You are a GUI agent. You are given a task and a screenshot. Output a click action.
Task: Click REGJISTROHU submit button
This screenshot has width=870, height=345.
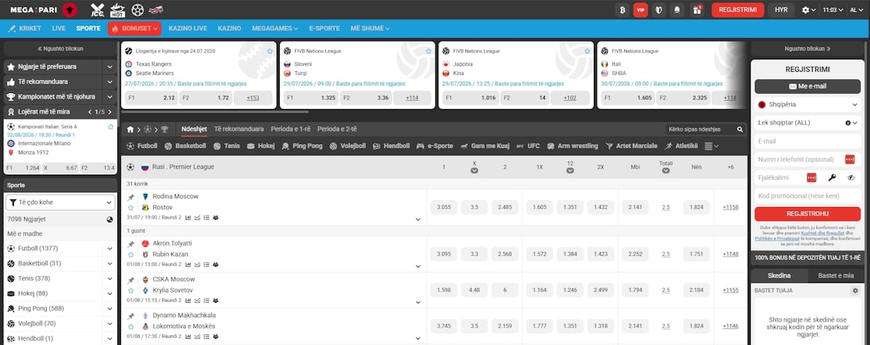click(807, 214)
